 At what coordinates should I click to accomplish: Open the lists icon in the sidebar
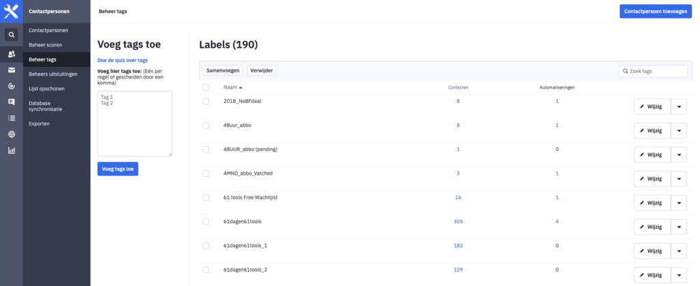click(11, 118)
